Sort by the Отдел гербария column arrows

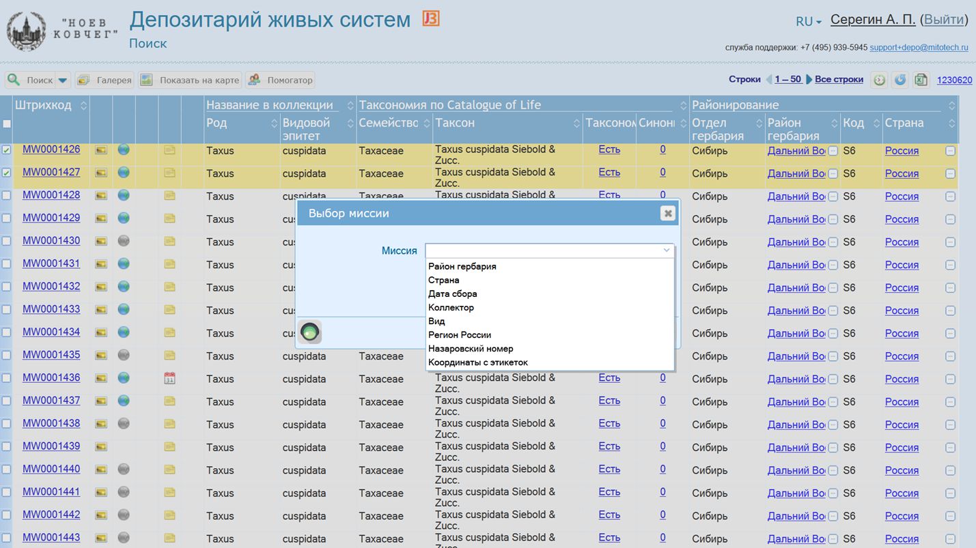(759, 124)
